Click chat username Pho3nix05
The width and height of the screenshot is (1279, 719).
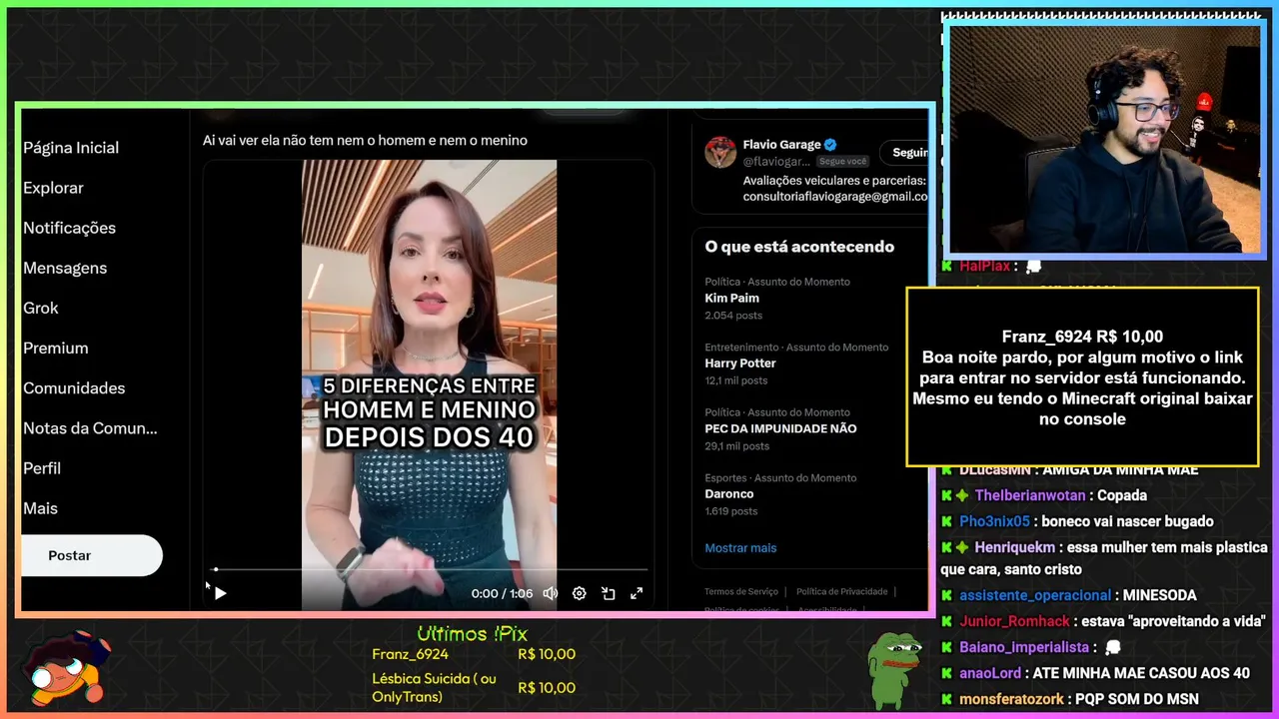click(x=994, y=521)
